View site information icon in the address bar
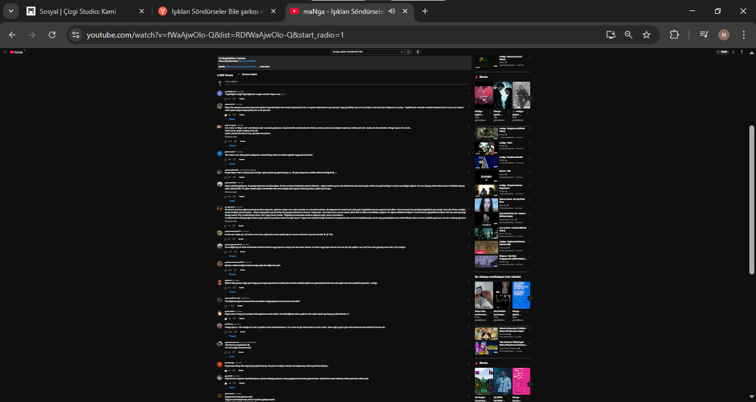The image size is (756, 402). 76,35
